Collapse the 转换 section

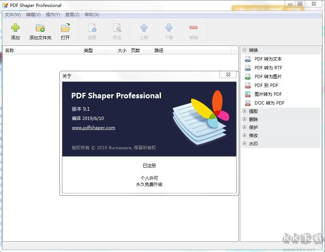[244, 50]
